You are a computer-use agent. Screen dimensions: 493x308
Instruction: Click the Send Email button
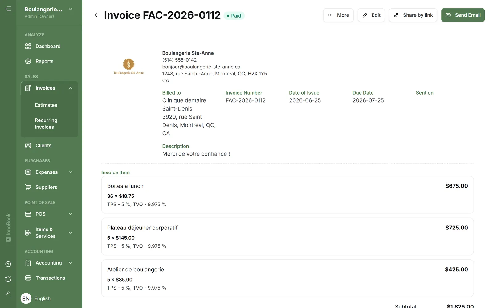pyautogui.click(x=463, y=15)
